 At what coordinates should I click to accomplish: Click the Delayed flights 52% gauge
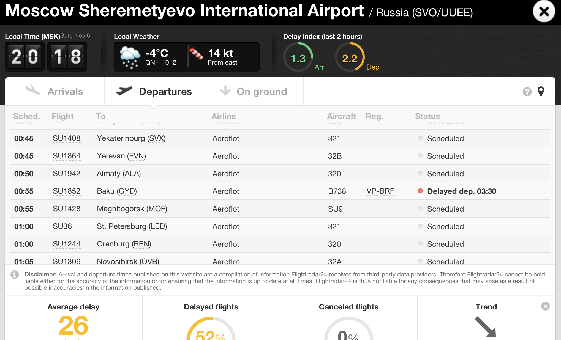211,328
